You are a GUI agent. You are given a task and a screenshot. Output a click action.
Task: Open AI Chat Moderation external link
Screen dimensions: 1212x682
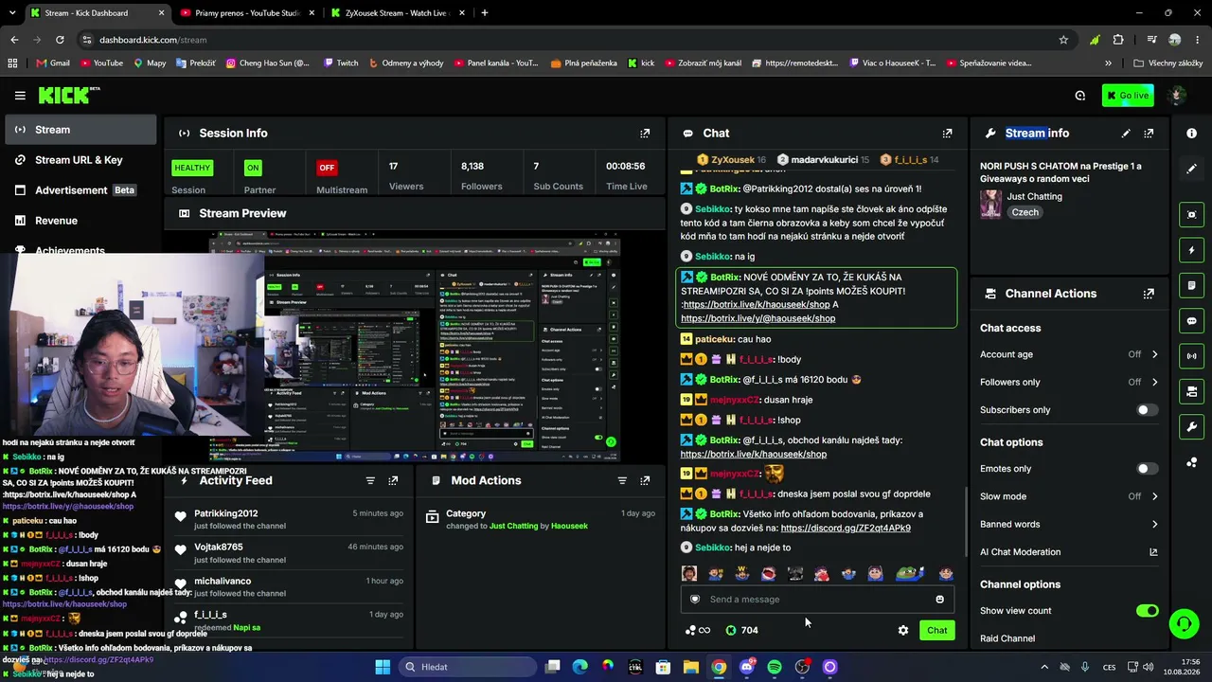(x=1153, y=552)
